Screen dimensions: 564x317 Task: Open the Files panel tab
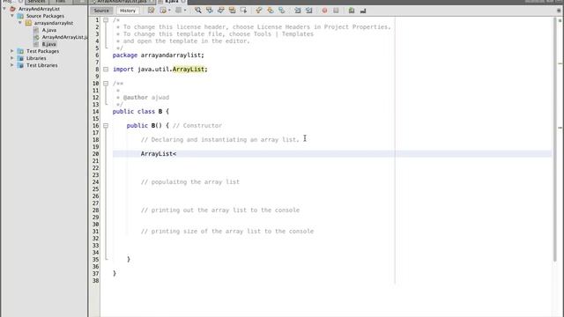click(61, 2)
